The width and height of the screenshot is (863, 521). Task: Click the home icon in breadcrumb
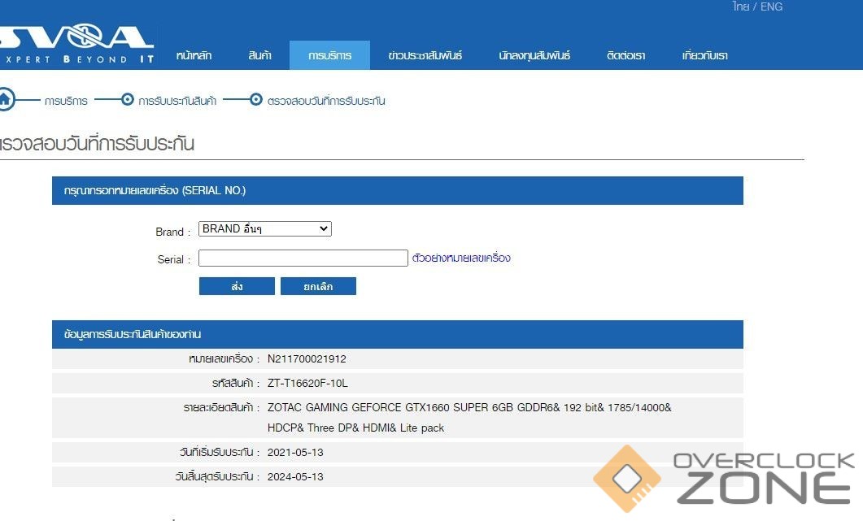(x=5, y=100)
